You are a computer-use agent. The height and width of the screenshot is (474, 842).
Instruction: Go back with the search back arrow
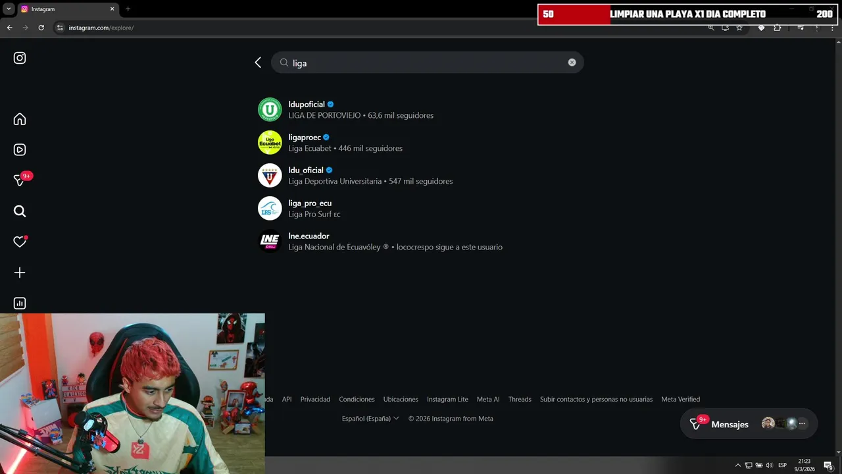coord(258,63)
